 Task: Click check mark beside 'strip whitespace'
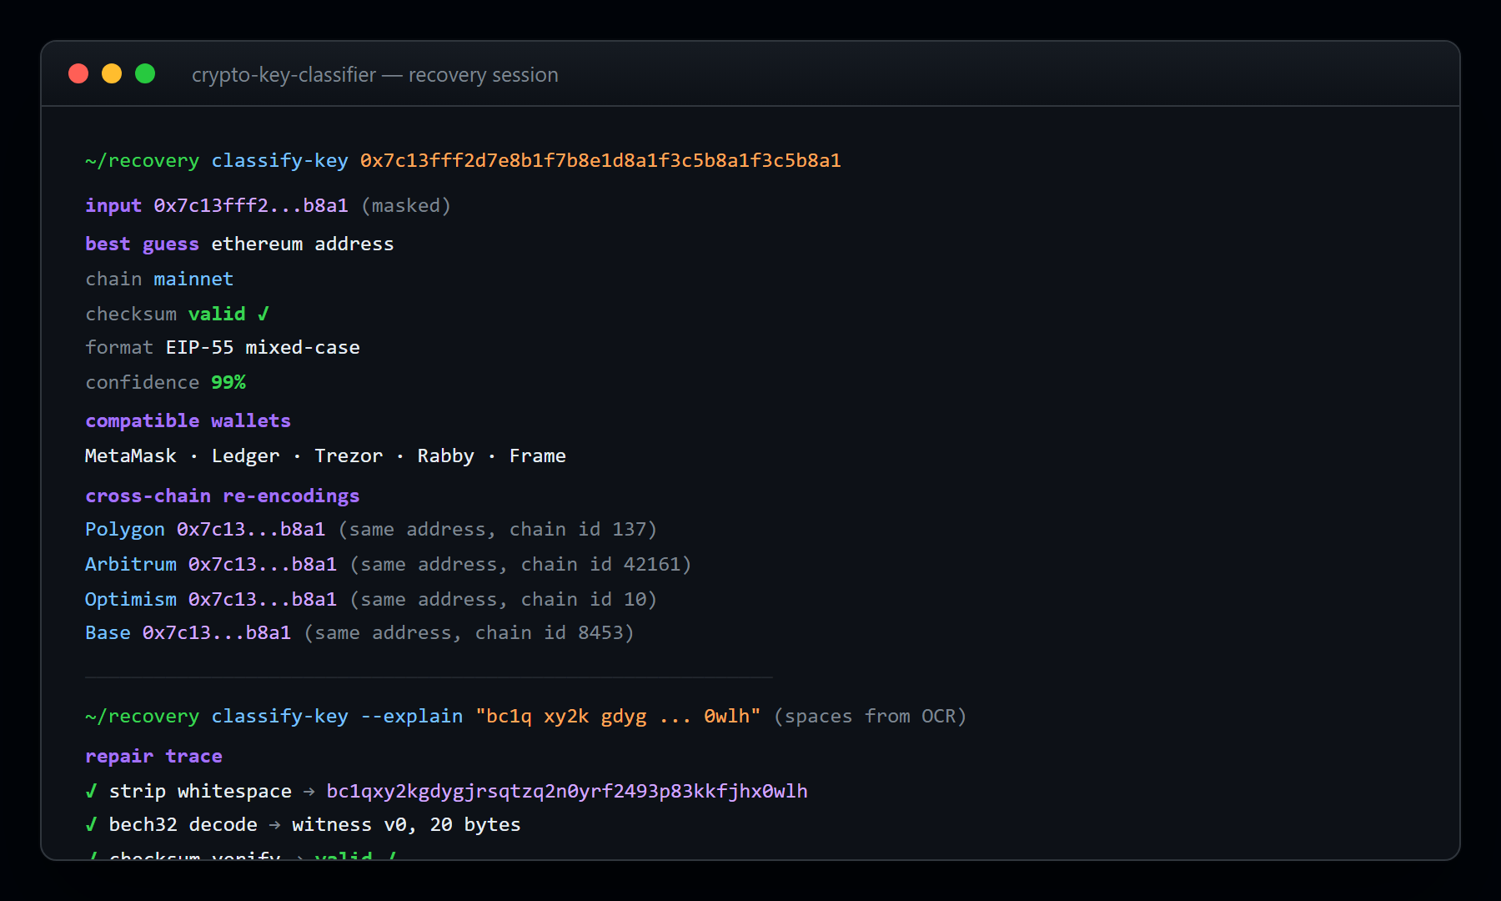pos(92,791)
